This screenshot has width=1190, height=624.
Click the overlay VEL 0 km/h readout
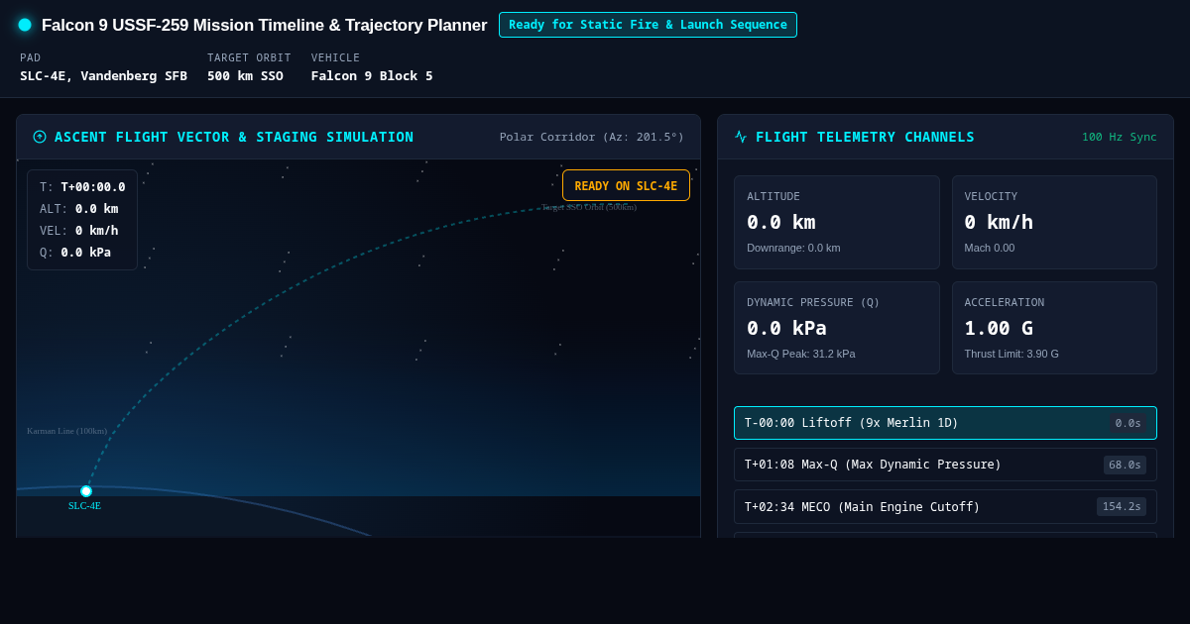(x=78, y=230)
